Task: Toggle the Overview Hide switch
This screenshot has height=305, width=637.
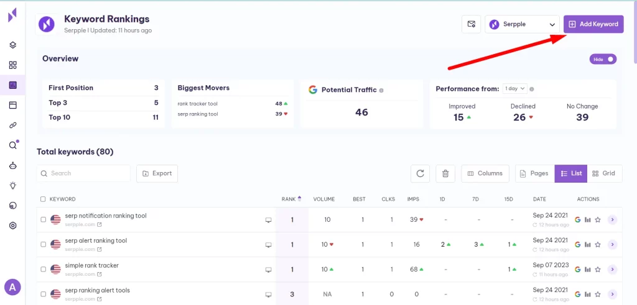Action: pos(603,59)
